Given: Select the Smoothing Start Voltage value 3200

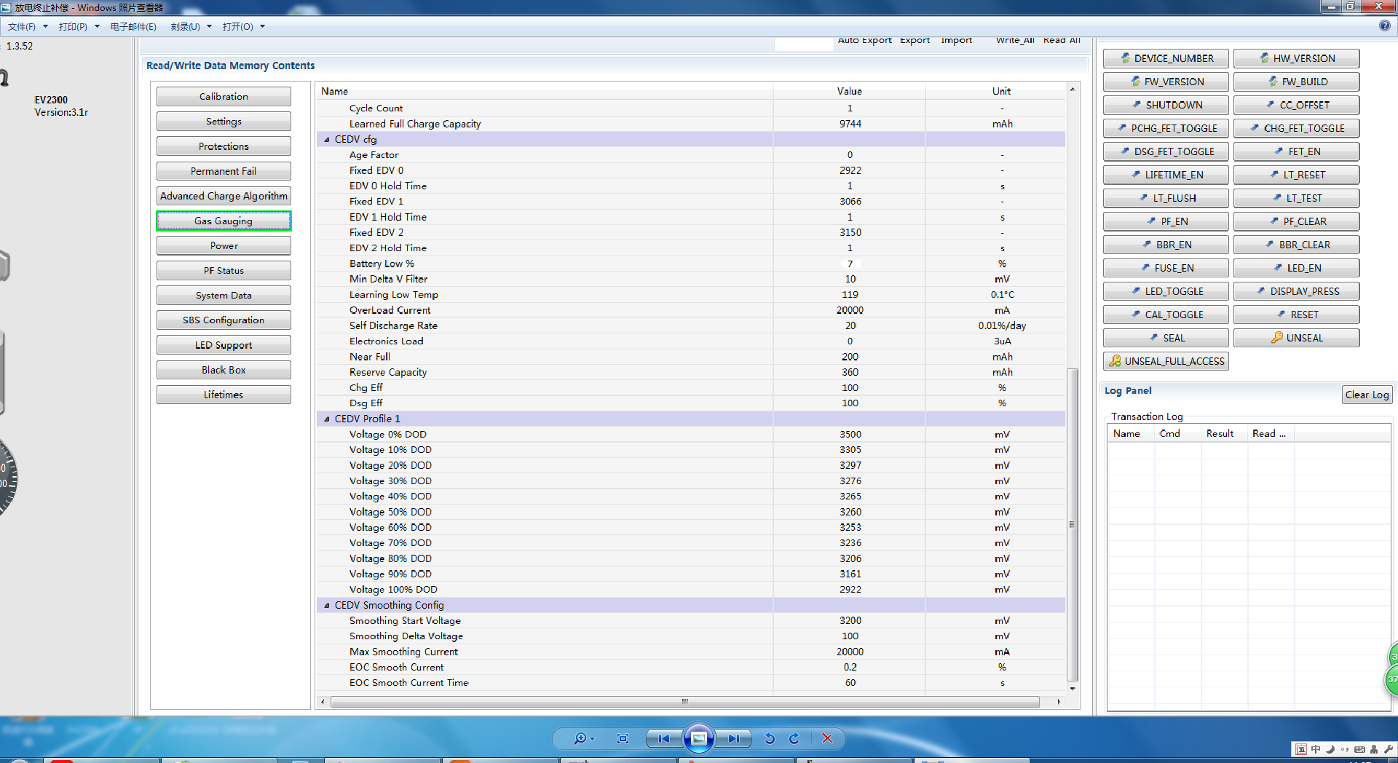Looking at the screenshot, I should pos(850,620).
